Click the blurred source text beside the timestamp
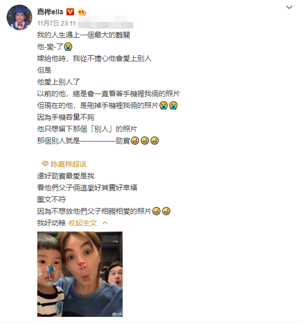Image resolution: width=302 pixels, height=323 pixels. [x=105, y=24]
